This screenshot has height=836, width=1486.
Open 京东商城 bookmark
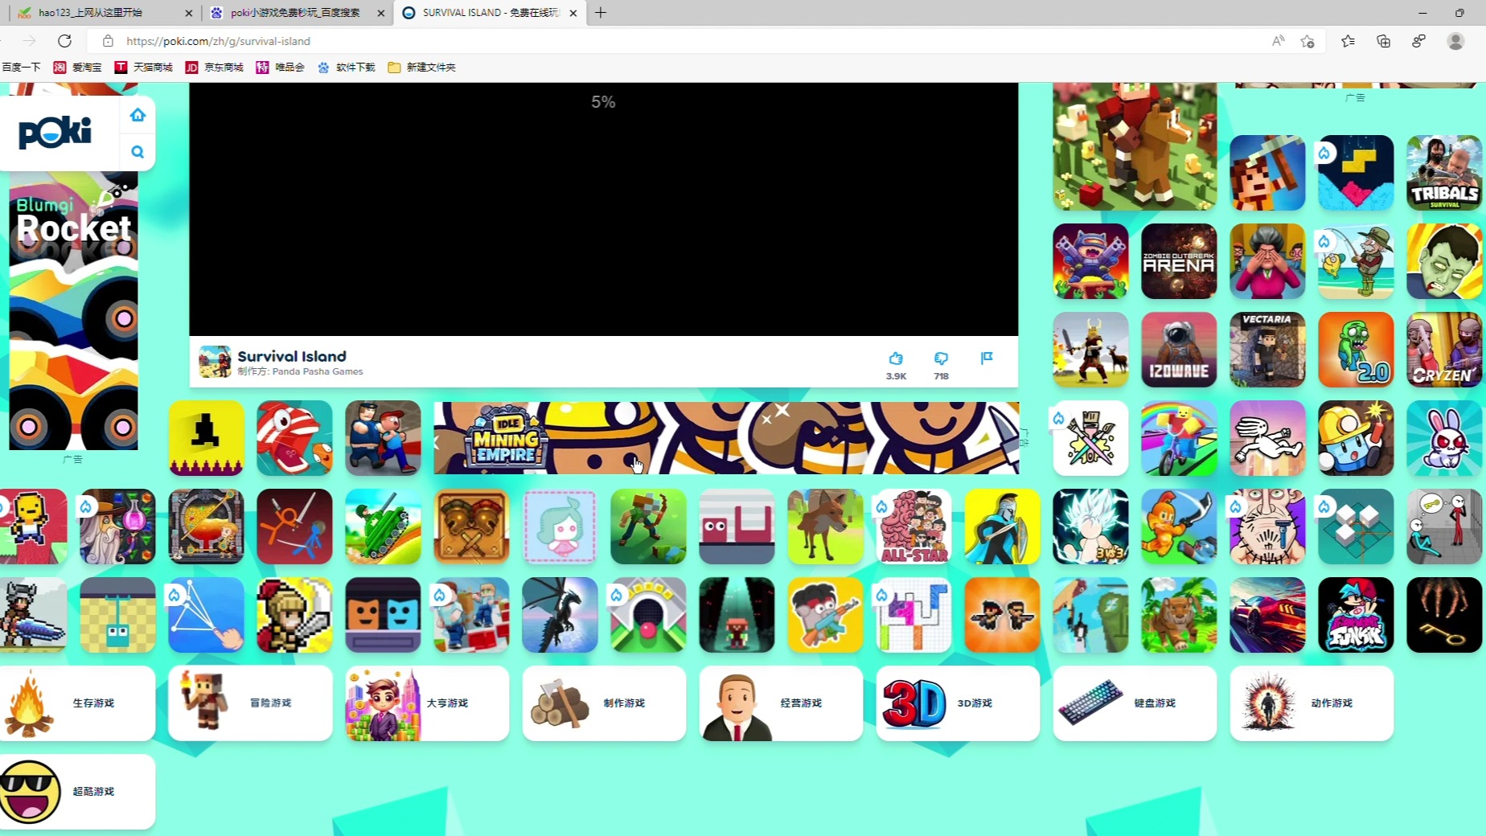[215, 68]
